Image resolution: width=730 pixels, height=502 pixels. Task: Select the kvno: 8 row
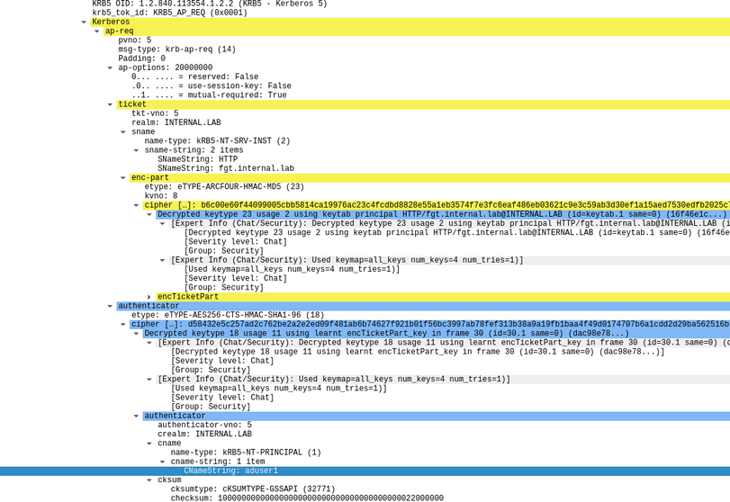160,196
